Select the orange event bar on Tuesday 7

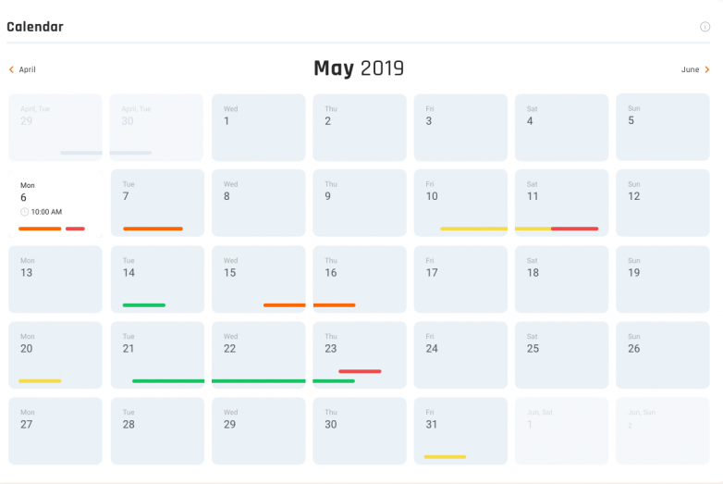coord(153,229)
